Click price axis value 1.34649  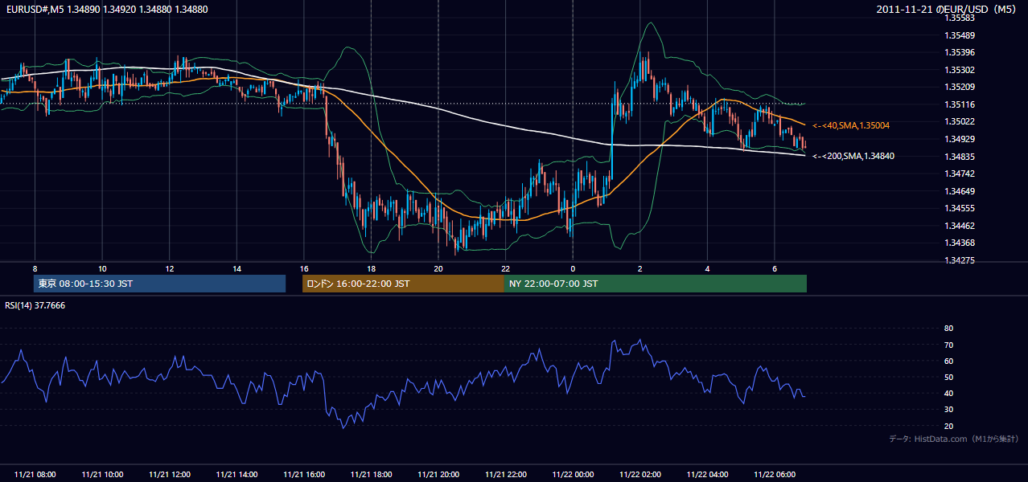click(x=960, y=191)
